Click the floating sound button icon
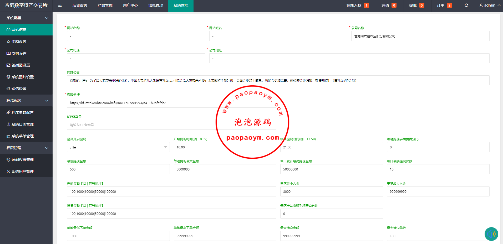 point(491,234)
